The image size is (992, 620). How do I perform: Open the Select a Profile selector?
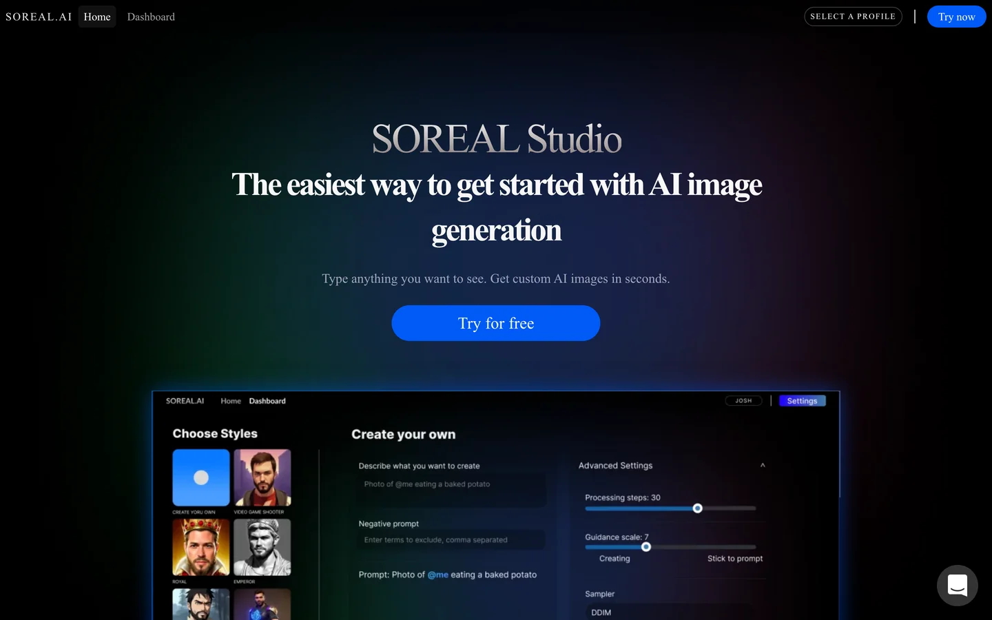pos(853,17)
